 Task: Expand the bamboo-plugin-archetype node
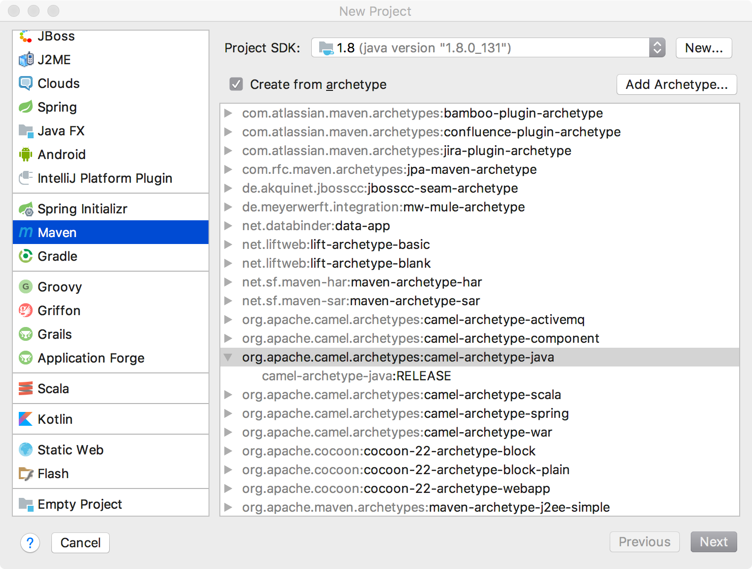point(228,113)
